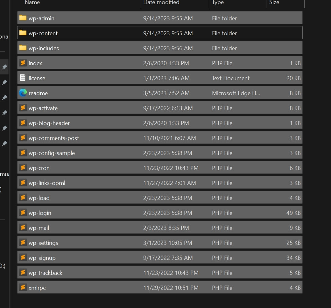
Task: Select the wp-content folder icon
Action: click(23, 33)
